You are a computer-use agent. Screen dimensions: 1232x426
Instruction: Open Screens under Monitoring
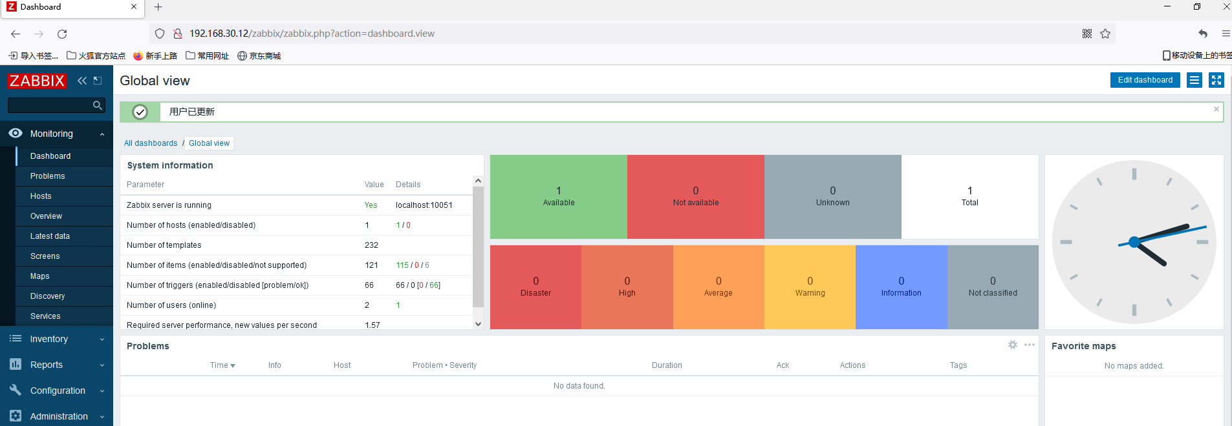[x=64, y=256]
